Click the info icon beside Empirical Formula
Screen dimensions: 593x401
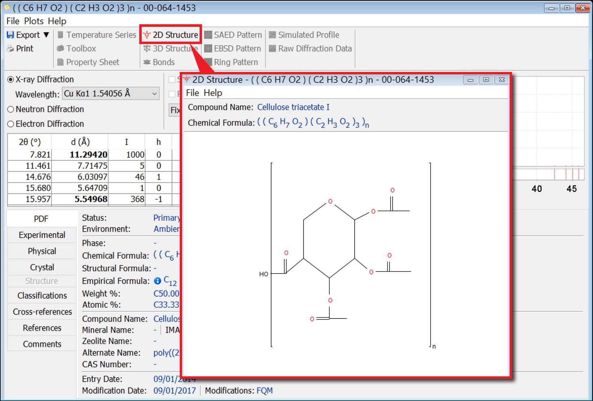click(x=157, y=281)
